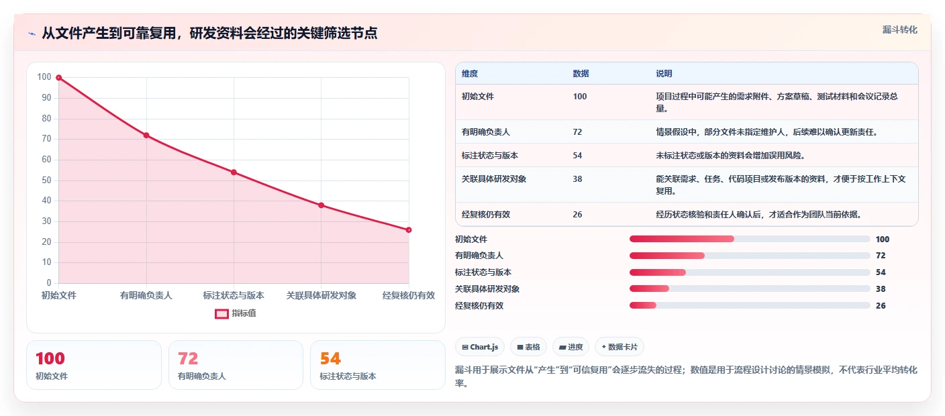
Task: Open the 100 初始文件 data card
Action: pyautogui.click(x=94, y=365)
